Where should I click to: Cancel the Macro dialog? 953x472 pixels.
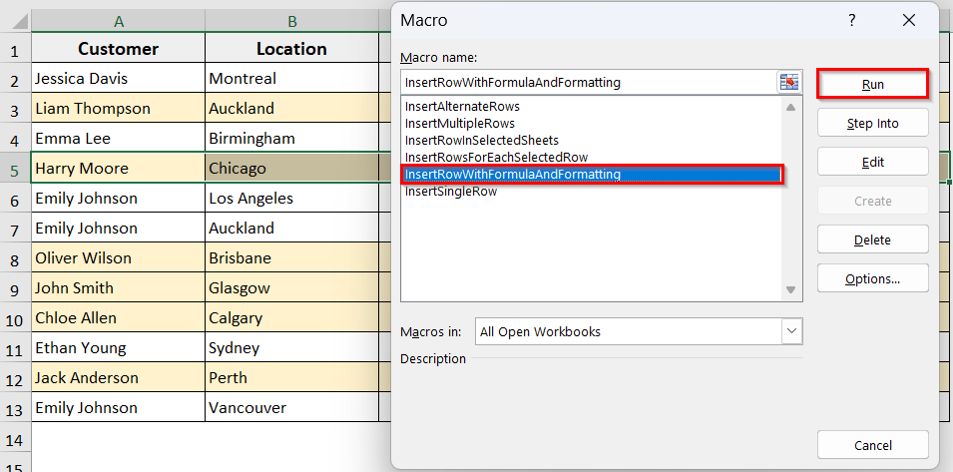pos(872,445)
